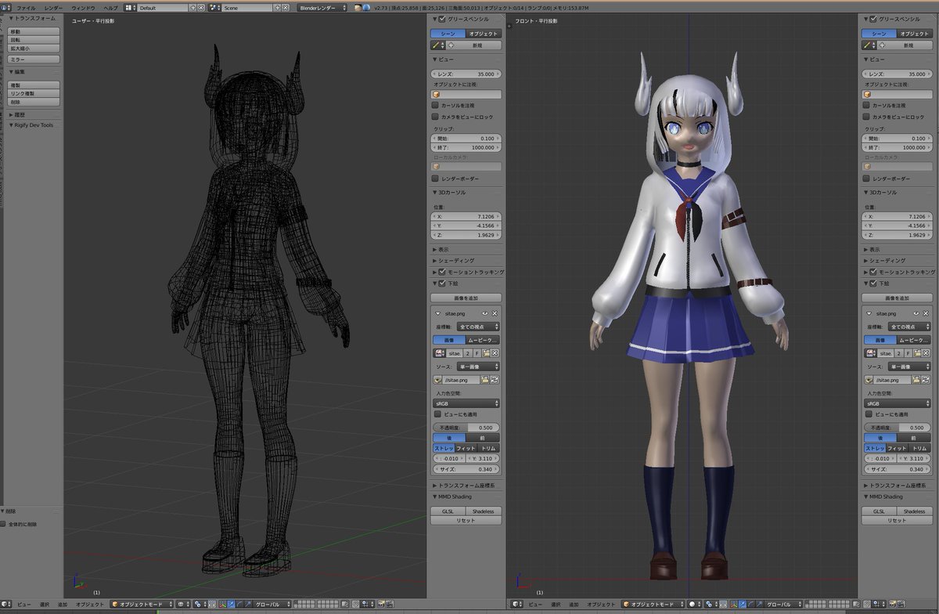The width and height of the screenshot is (939, 614).
Task: Open 座標軸 全ての視点 dropdown in left panel
Action: 479,327
